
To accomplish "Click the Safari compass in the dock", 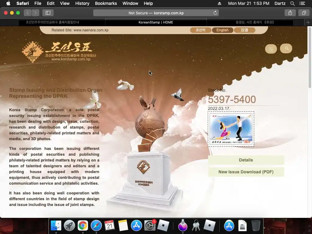I will [96, 226].
